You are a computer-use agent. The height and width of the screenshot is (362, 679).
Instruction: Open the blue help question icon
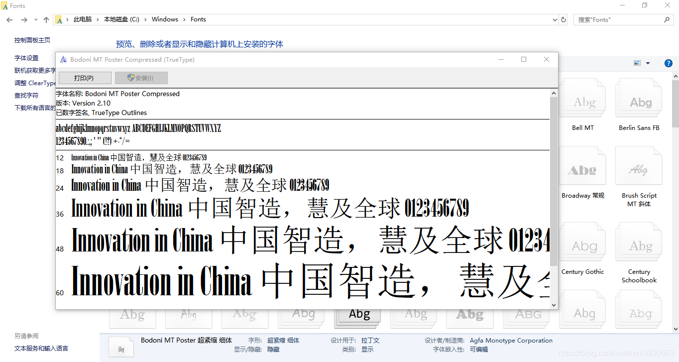pyautogui.click(x=669, y=63)
